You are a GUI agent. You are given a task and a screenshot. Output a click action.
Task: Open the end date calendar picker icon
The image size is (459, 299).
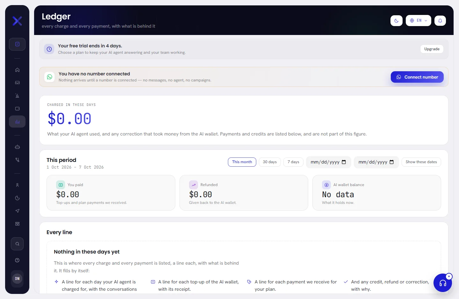coord(392,162)
